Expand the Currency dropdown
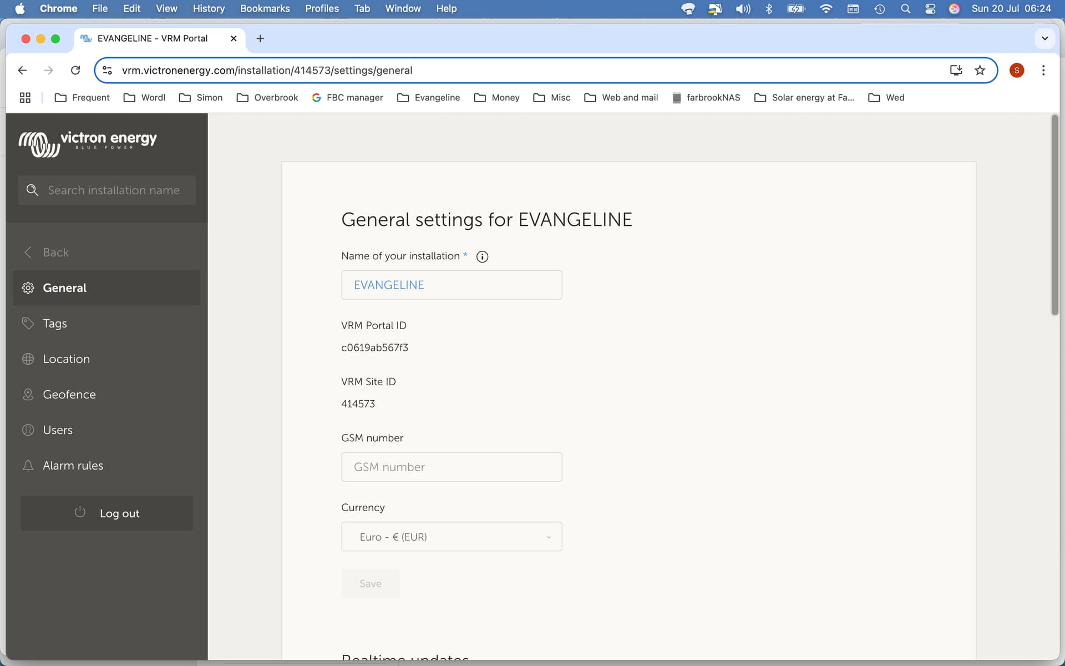This screenshot has height=666, width=1065. click(x=452, y=537)
